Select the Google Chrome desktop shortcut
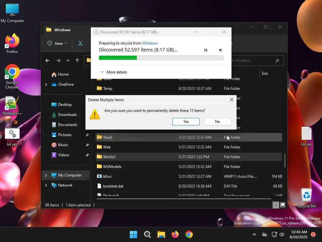This screenshot has height=242, width=322. (12, 77)
